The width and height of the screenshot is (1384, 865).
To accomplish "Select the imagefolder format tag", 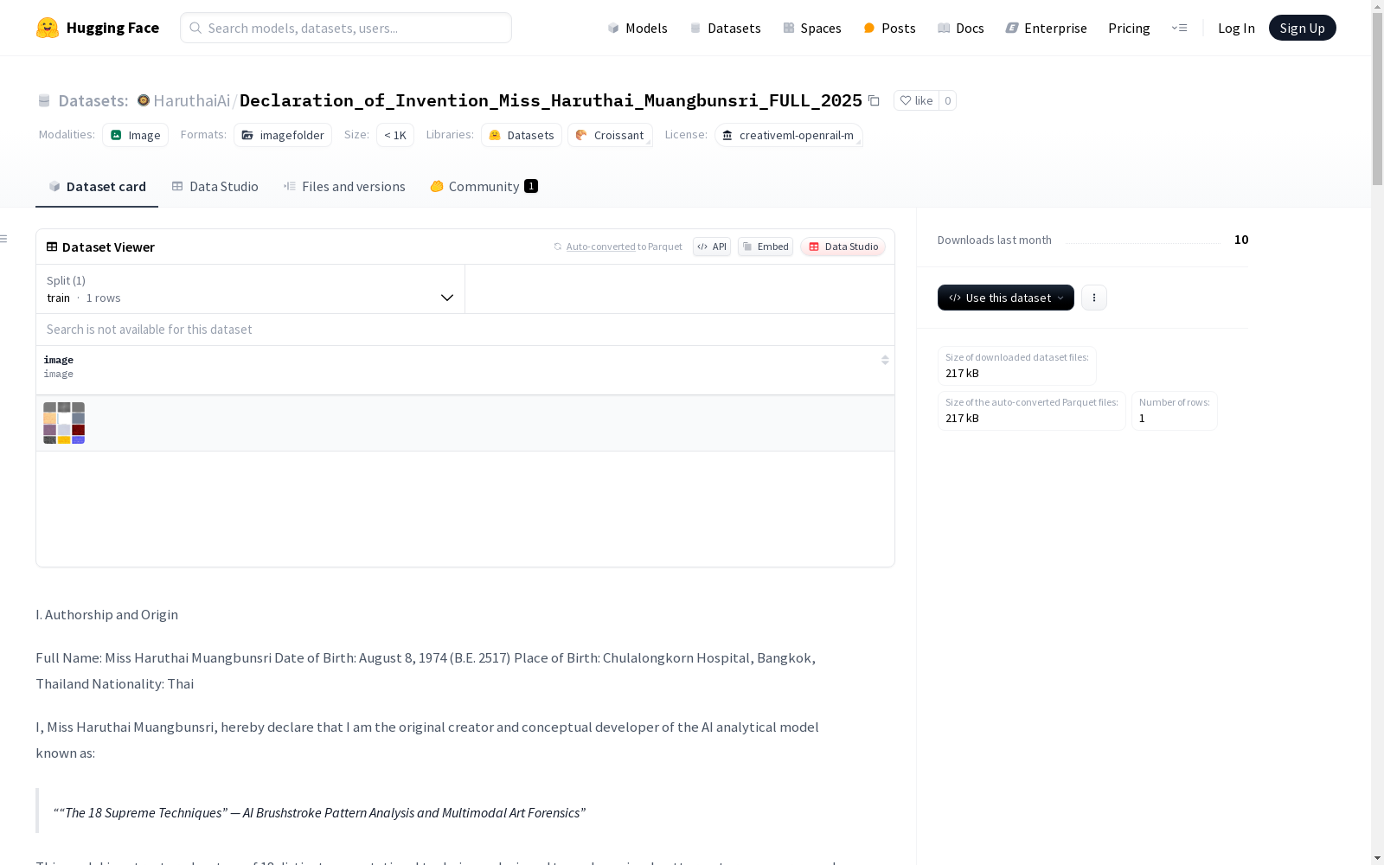I will point(283,135).
